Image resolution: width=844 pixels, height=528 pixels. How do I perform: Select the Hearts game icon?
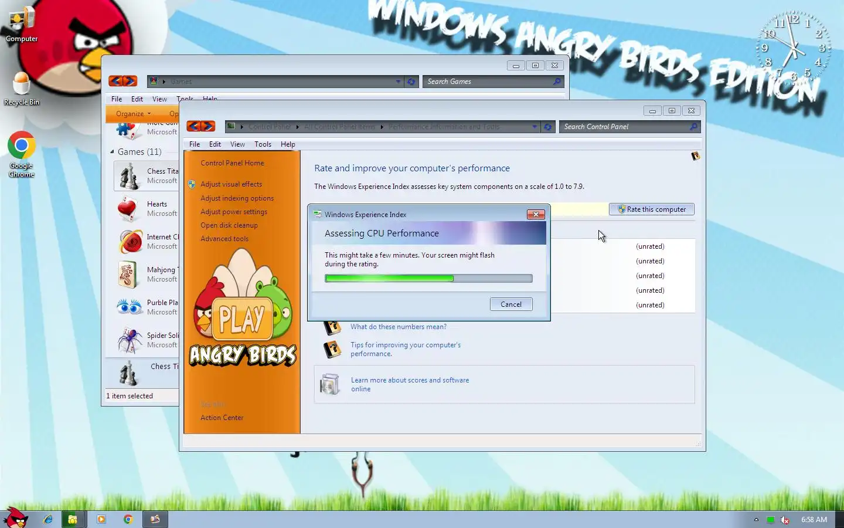[x=129, y=209]
